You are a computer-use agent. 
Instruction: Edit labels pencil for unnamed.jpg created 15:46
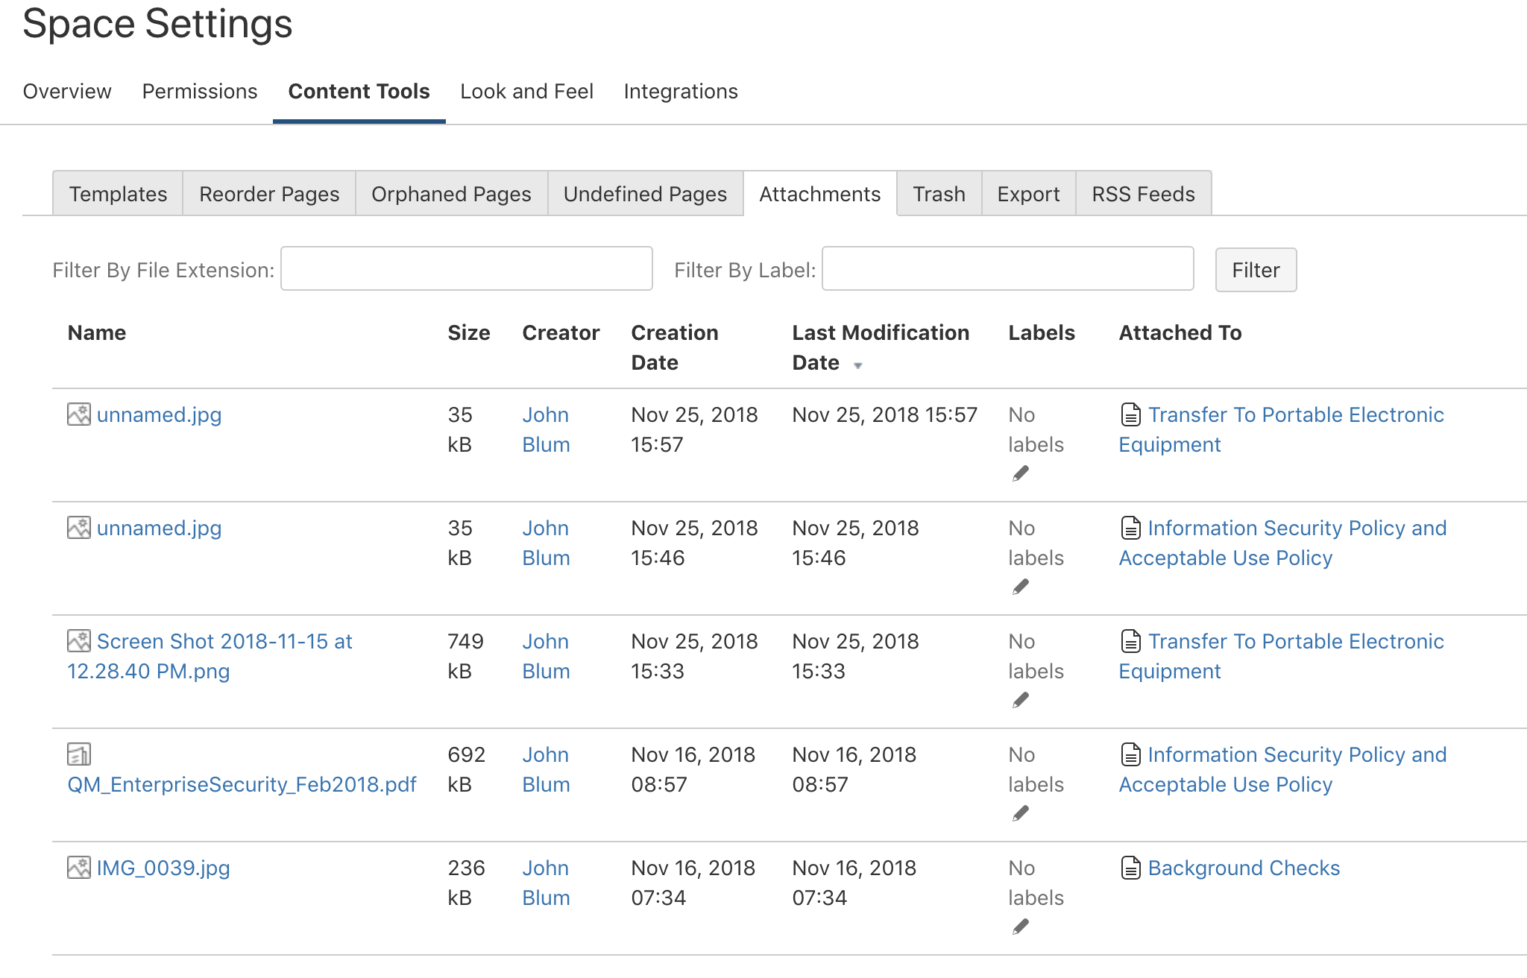click(1021, 587)
